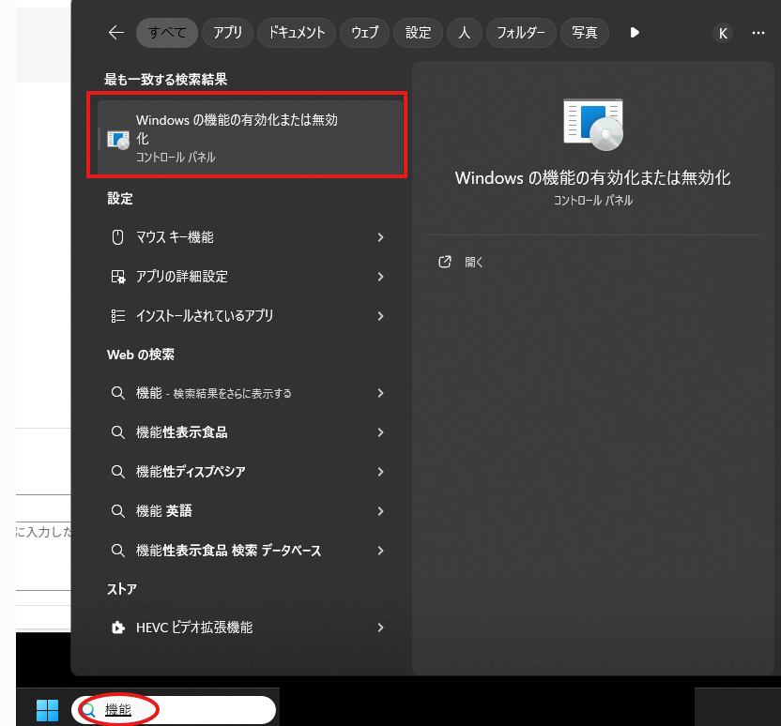Switch to the アプリ filter tab
Screen dimensions: 781x726
pyautogui.click(x=227, y=33)
